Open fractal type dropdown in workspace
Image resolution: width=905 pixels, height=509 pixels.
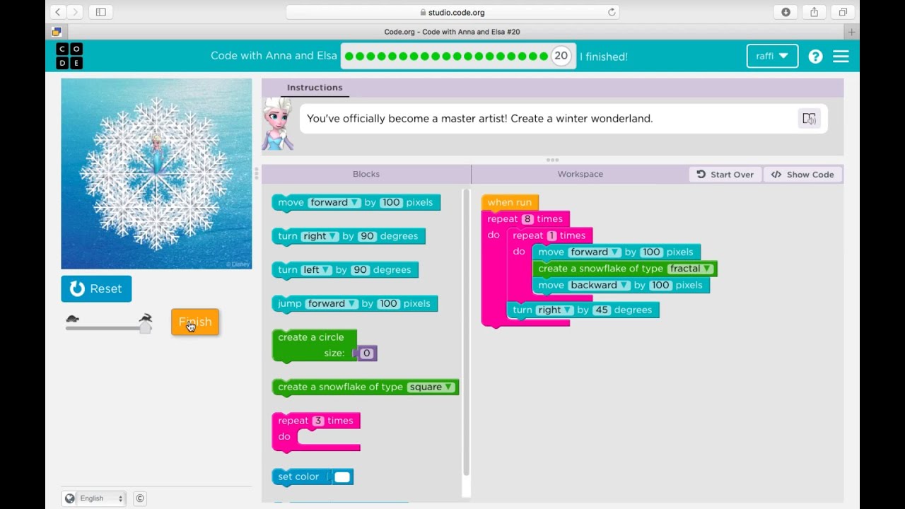[x=691, y=269]
